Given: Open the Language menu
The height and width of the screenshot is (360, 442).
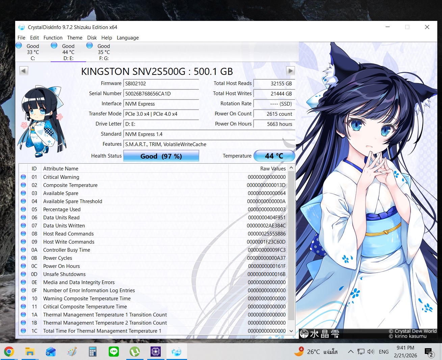Looking at the screenshot, I should click(x=128, y=38).
